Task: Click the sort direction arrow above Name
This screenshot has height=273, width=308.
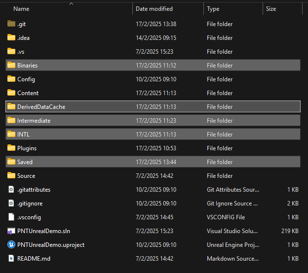Action: [71, 3]
